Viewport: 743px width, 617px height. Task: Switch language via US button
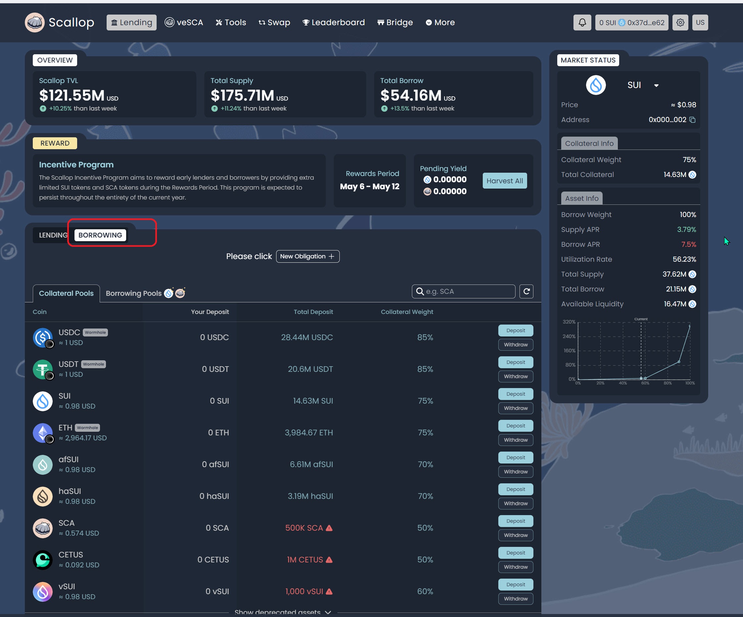[x=700, y=22]
